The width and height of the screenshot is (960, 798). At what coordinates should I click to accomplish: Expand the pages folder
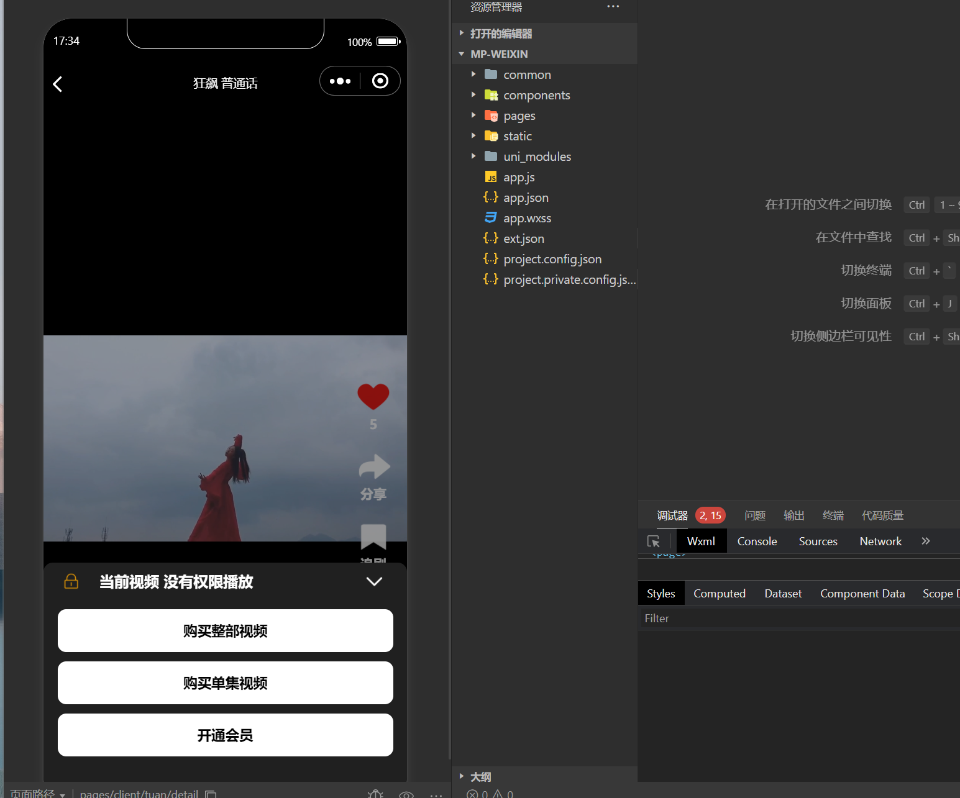[519, 116]
